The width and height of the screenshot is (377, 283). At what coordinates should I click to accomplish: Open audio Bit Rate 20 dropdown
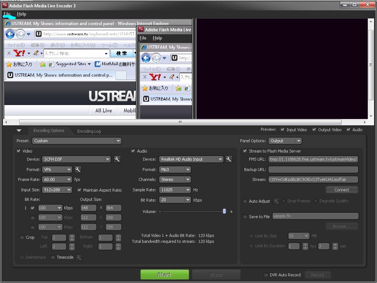pos(175,200)
